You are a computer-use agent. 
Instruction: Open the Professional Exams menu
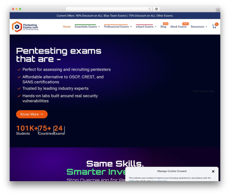(116, 27)
